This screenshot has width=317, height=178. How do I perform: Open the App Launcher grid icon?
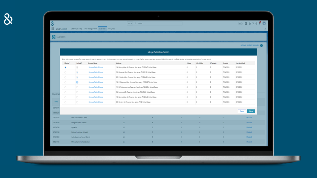[x=53, y=29]
